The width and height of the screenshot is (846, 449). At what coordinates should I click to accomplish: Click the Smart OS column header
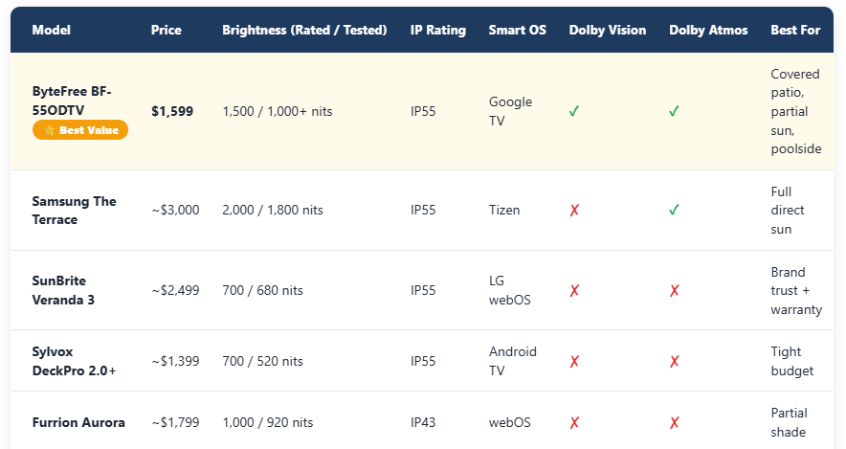click(x=517, y=30)
